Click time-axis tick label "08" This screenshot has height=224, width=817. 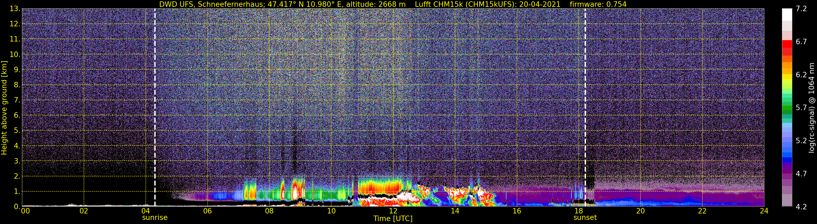pyautogui.click(x=269, y=211)
